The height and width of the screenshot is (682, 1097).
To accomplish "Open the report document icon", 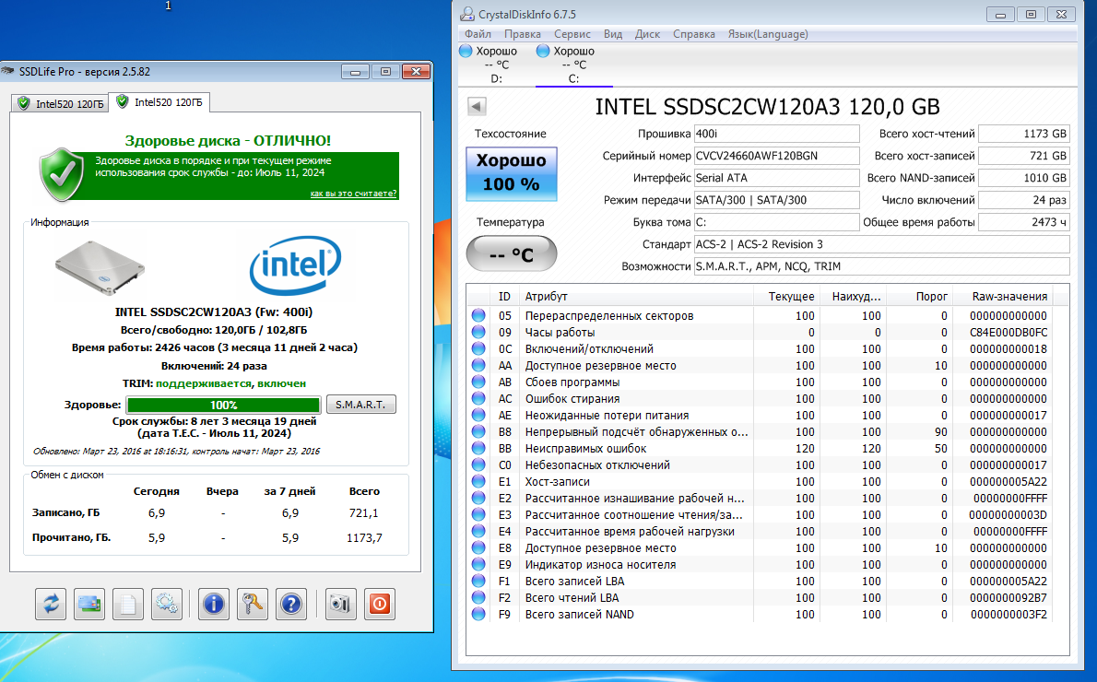I will click(x=129, y=605).
